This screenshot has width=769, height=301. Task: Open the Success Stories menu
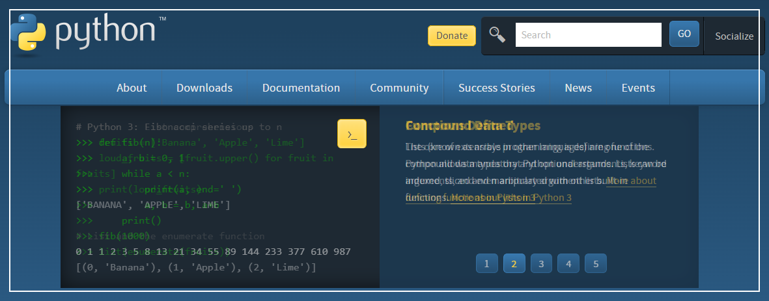[x=497, y=88]
